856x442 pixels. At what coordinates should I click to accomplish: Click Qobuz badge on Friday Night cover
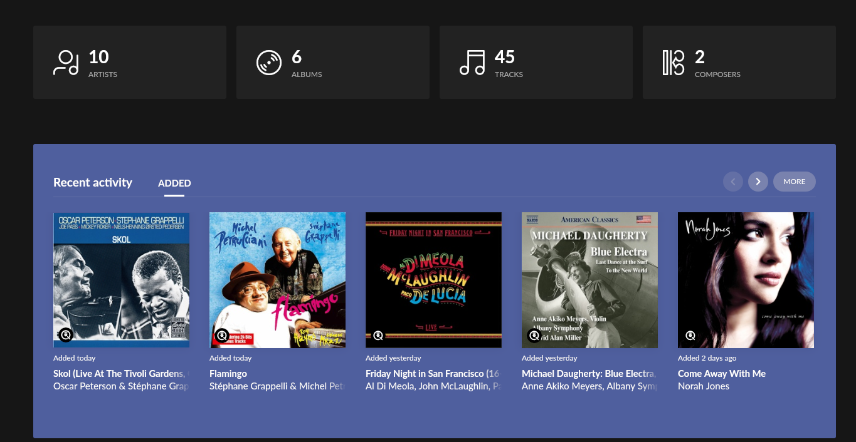(378, 336)
